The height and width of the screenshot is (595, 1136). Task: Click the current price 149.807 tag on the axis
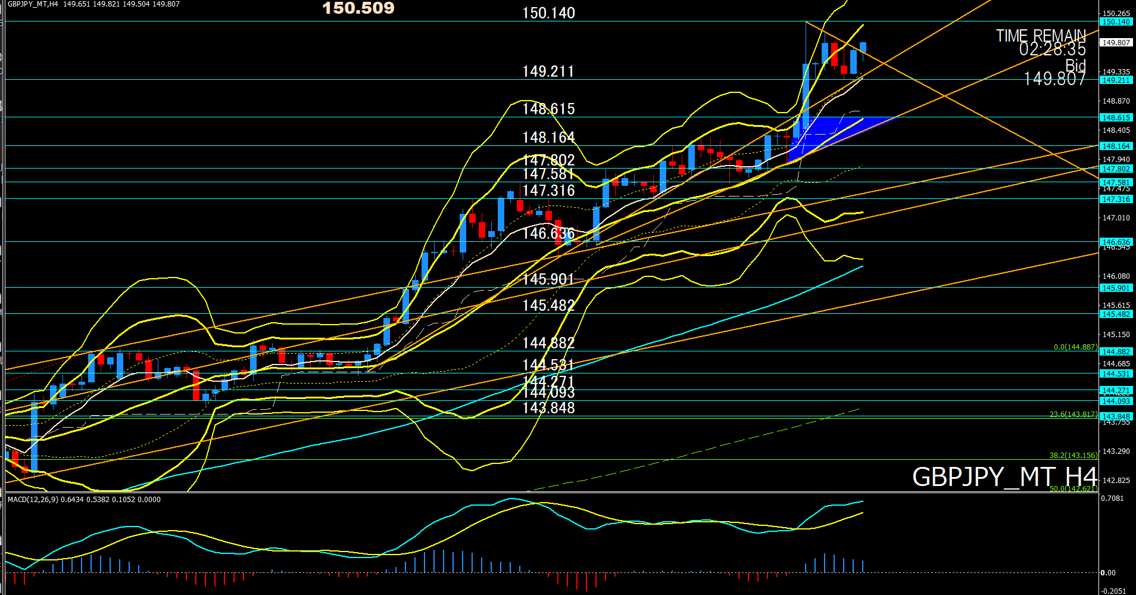tap(1116, 43)
